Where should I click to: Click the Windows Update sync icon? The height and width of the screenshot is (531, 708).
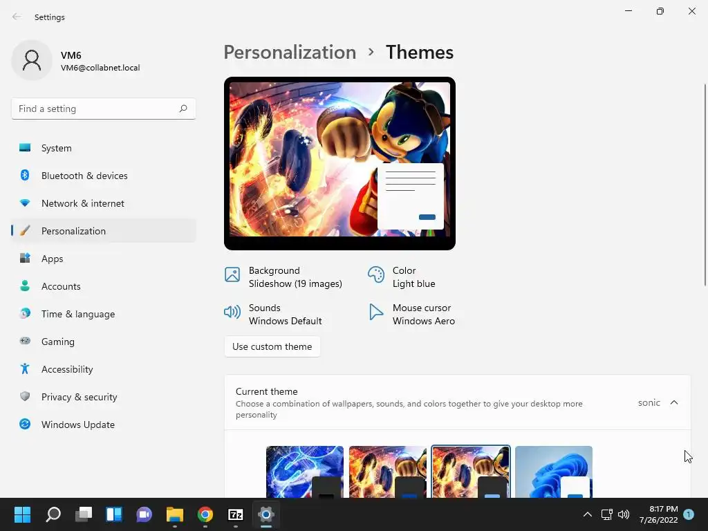tap(25, 424)
